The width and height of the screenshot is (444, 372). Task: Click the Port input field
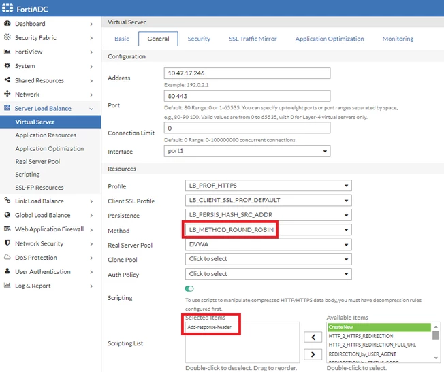point(247,96)
